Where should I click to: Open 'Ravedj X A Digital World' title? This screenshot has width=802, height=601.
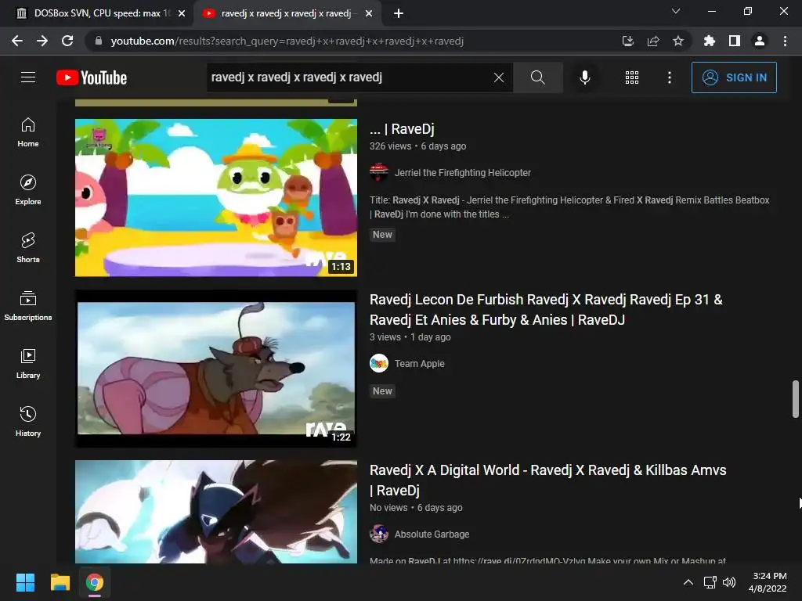pos(547,480)
